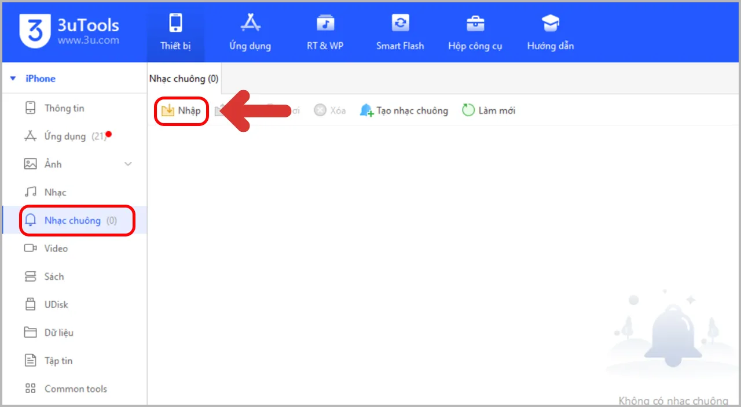Image resolution: width=741 pixels, height=407 pixels.
Task: Open the RT & WP section
Action: 325,32
